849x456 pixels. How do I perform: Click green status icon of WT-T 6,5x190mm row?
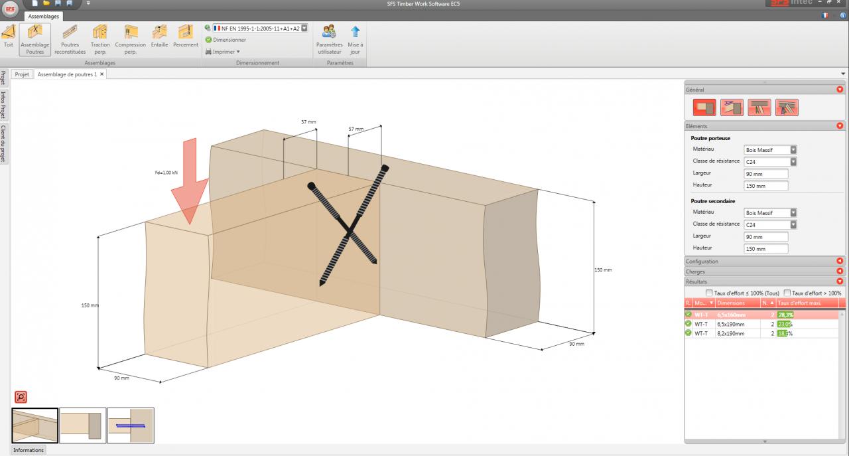(688, 323)
